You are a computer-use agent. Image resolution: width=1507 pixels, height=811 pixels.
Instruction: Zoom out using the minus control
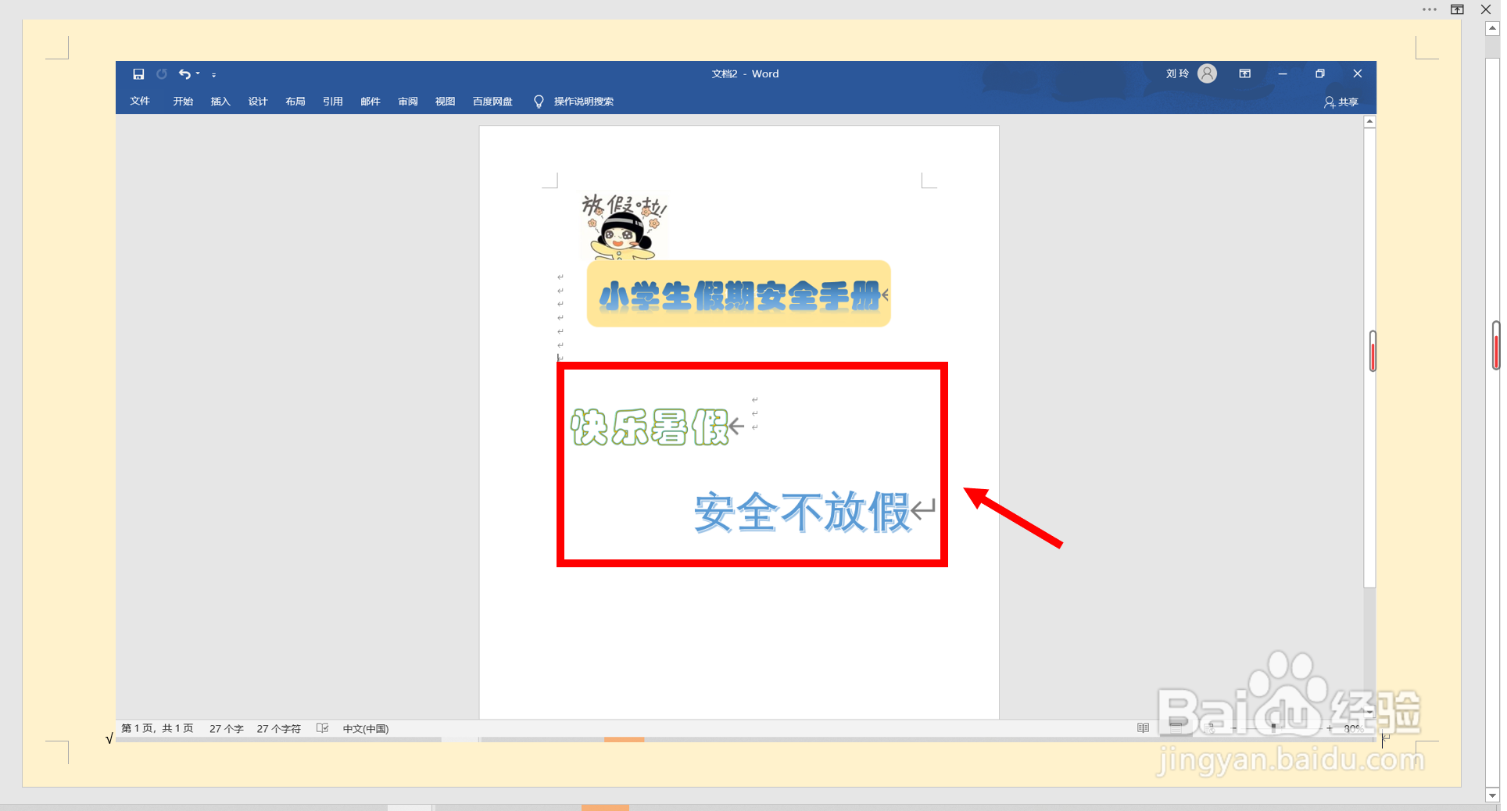[x=1233, y=727]
